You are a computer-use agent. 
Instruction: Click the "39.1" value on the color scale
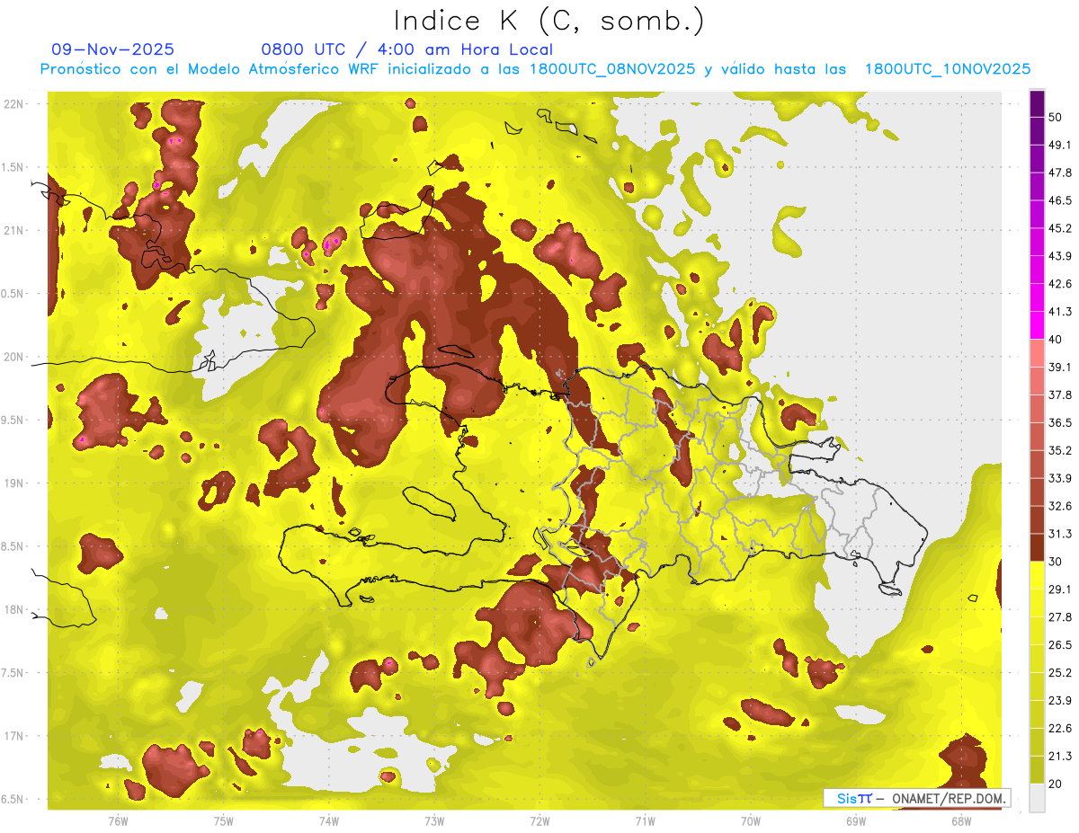coord(1060,367)
